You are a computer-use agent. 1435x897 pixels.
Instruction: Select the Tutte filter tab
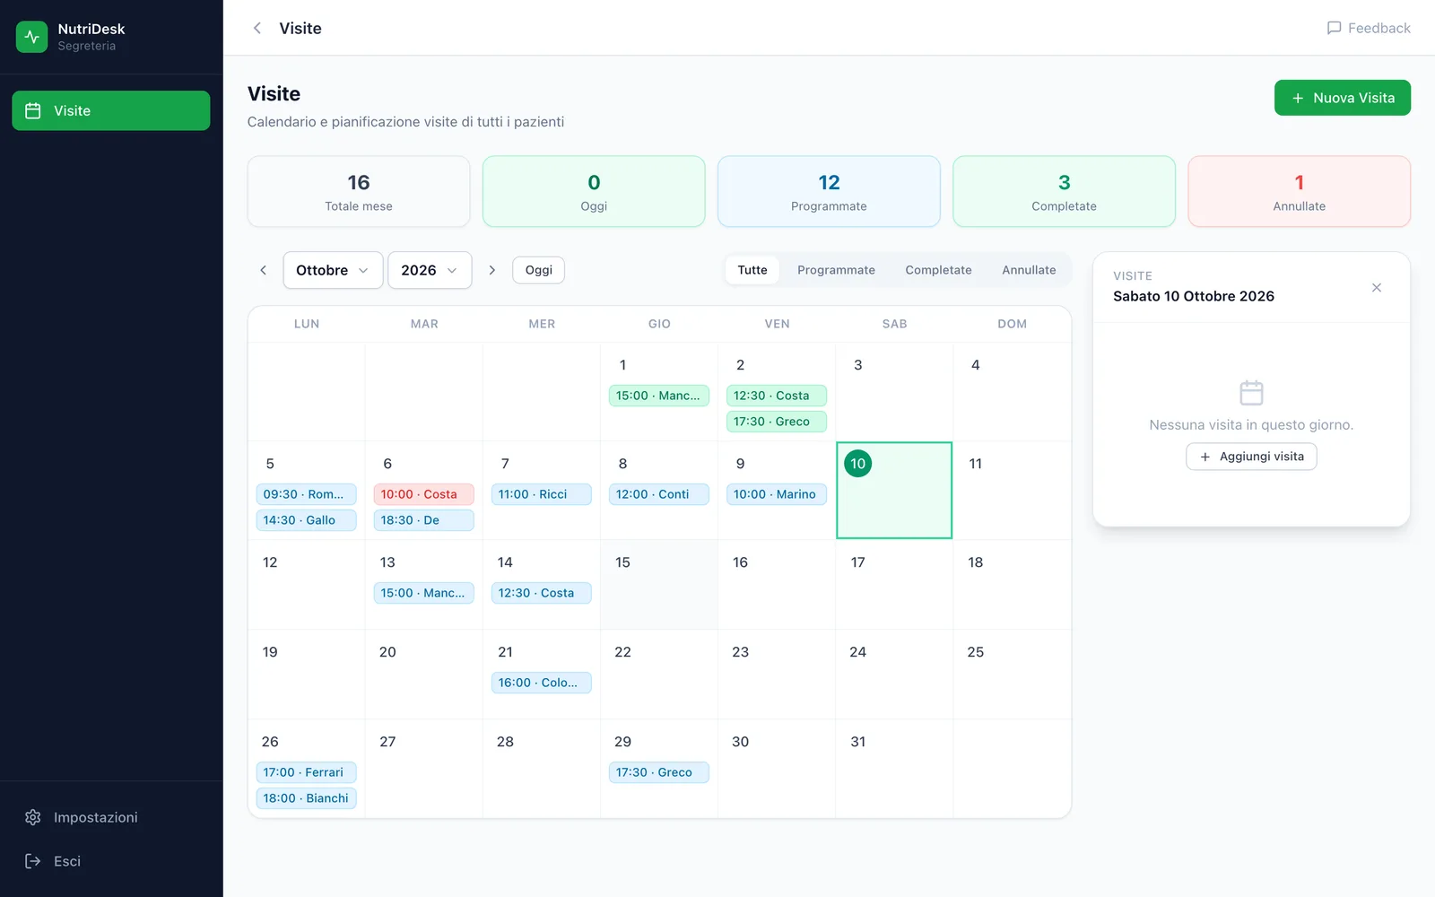[752, 270]
